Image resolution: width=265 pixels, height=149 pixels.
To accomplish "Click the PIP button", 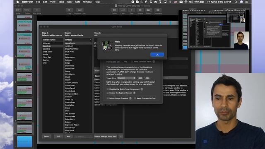I will tap(59, 137).
